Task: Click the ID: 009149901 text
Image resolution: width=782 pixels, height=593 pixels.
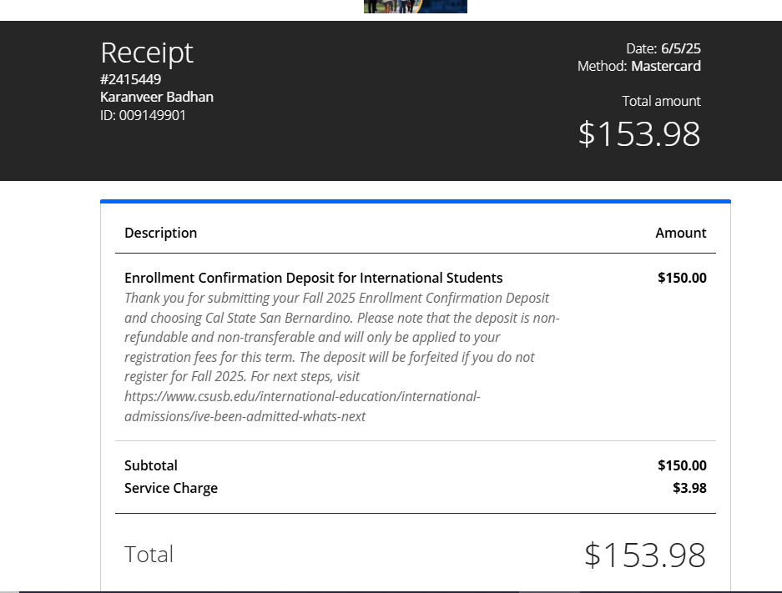Action: [x=144, y=115]
